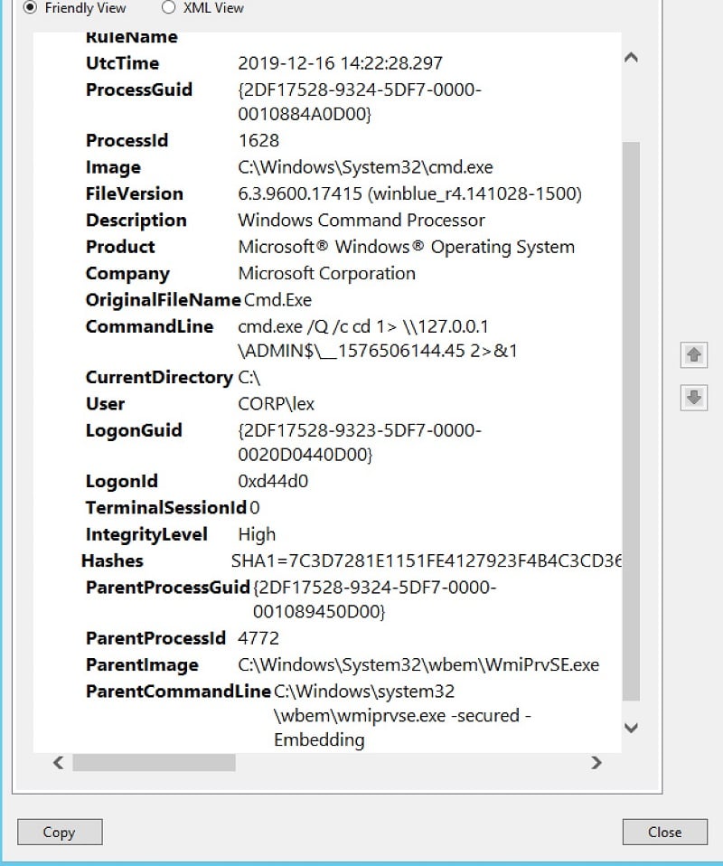This screenshot has width=723, height=866.
Task: Click the Copy button
Action: [60, 832]
